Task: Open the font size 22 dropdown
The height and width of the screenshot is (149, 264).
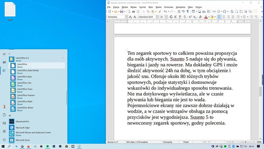Action: [x=166, y=17]
